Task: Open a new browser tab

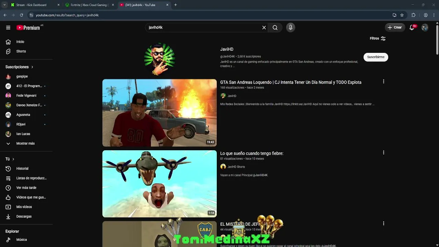Action: [176, 5]
